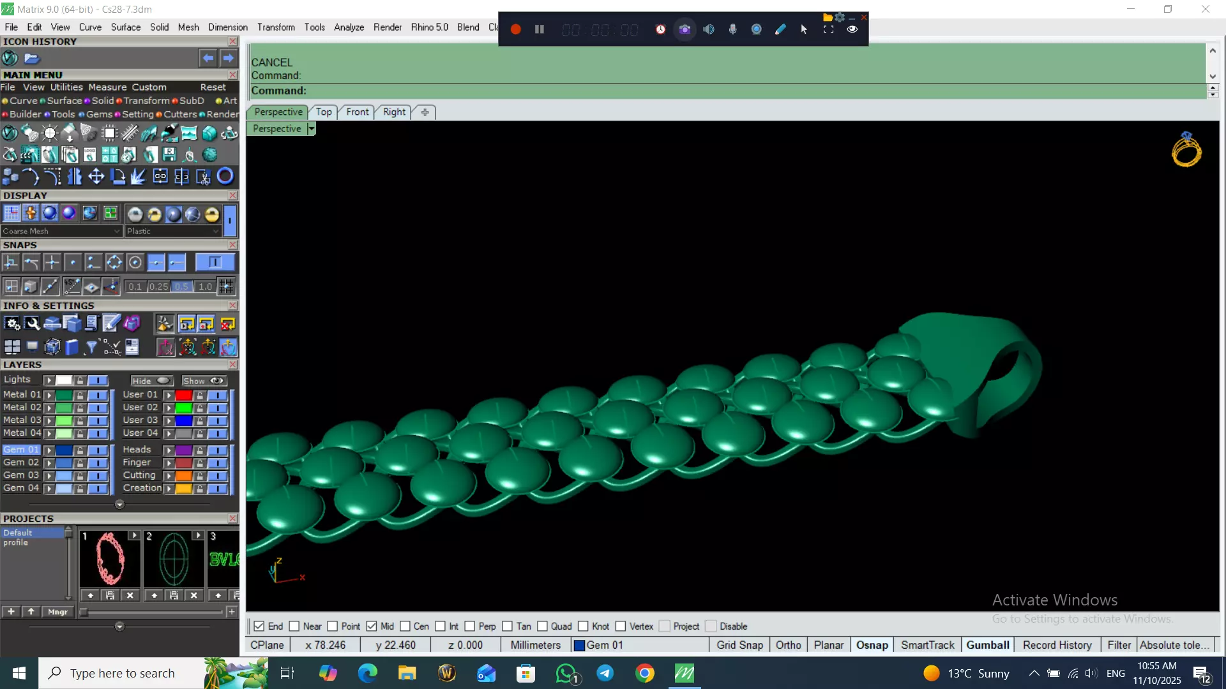This screenshot has width=1226, height=689.
Task: Click the Center snap circle icon
Action: pyautogui.click(x=135, y=262)
